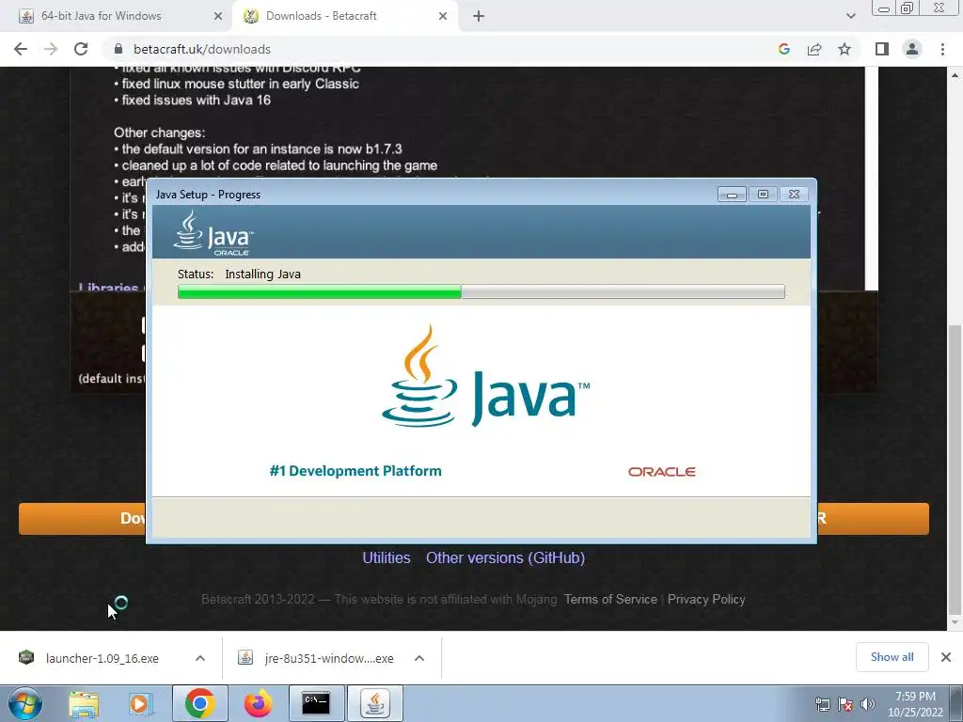This screenshot has height=722, width=963.
Task: Close the Downloads - Betacraft tab
Action: pyautogui.click(x=443, y=16)
